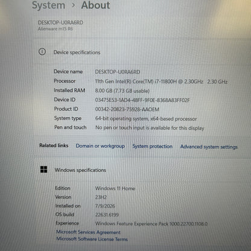This screenshot has height=251, width=251.
Task: Click the OS build label
Action: 65,214
